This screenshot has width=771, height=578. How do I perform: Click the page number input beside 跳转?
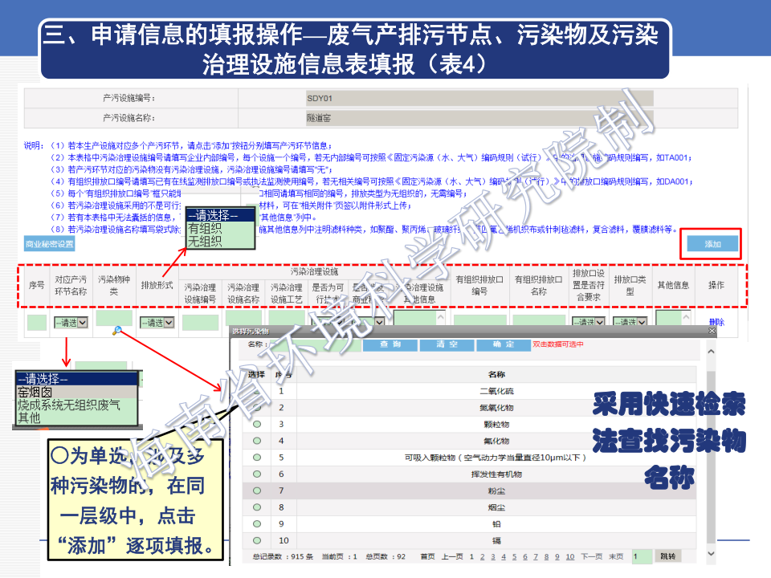click(641, 556)
